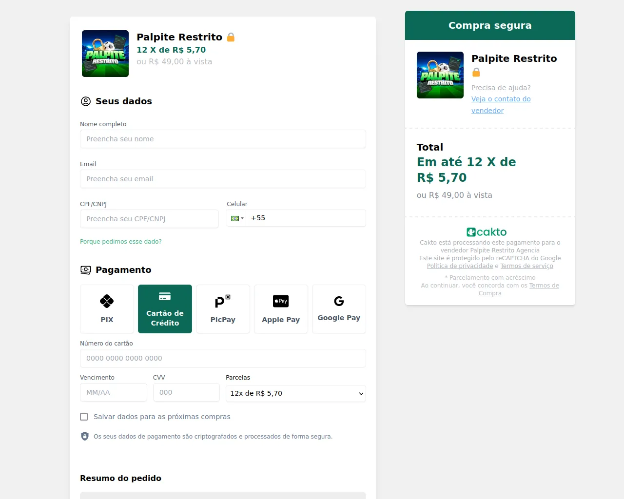Enable Salvar dados para as próximas compras
This screenshot has width=624, height=499.
pos(84,417)
